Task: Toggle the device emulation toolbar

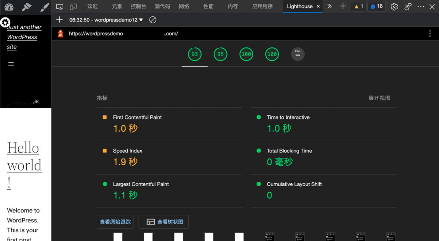Action: (73, 6)
